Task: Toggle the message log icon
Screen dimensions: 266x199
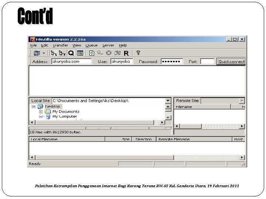Action: [80, 53]
